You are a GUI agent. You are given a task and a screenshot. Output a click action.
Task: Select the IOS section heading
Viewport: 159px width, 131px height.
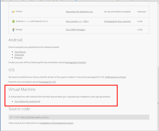tap(12, 70)
